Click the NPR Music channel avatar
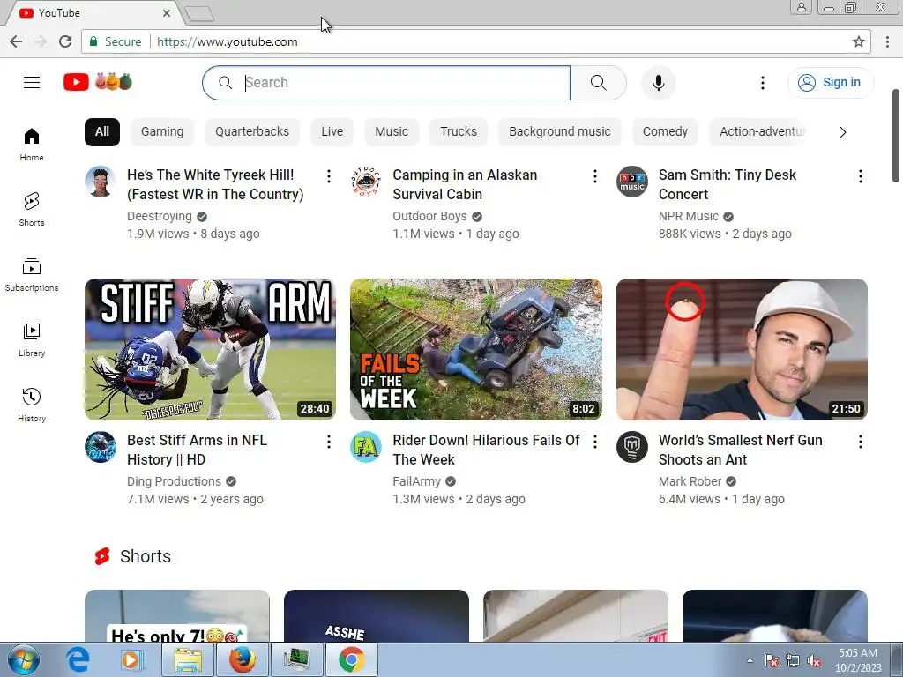 [631, 182]
